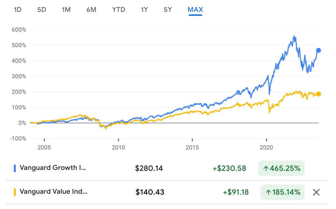Select the 1D chart view
336x209 pixels.
click(x=17, y=9)
